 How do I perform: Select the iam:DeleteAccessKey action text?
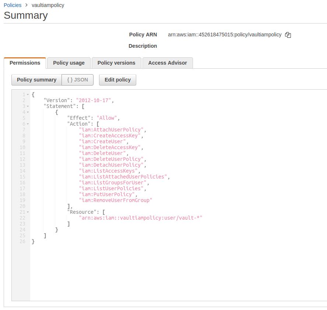point(110,148)
